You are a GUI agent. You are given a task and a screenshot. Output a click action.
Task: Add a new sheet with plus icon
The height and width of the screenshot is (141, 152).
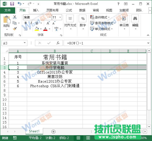click(53, 131)
